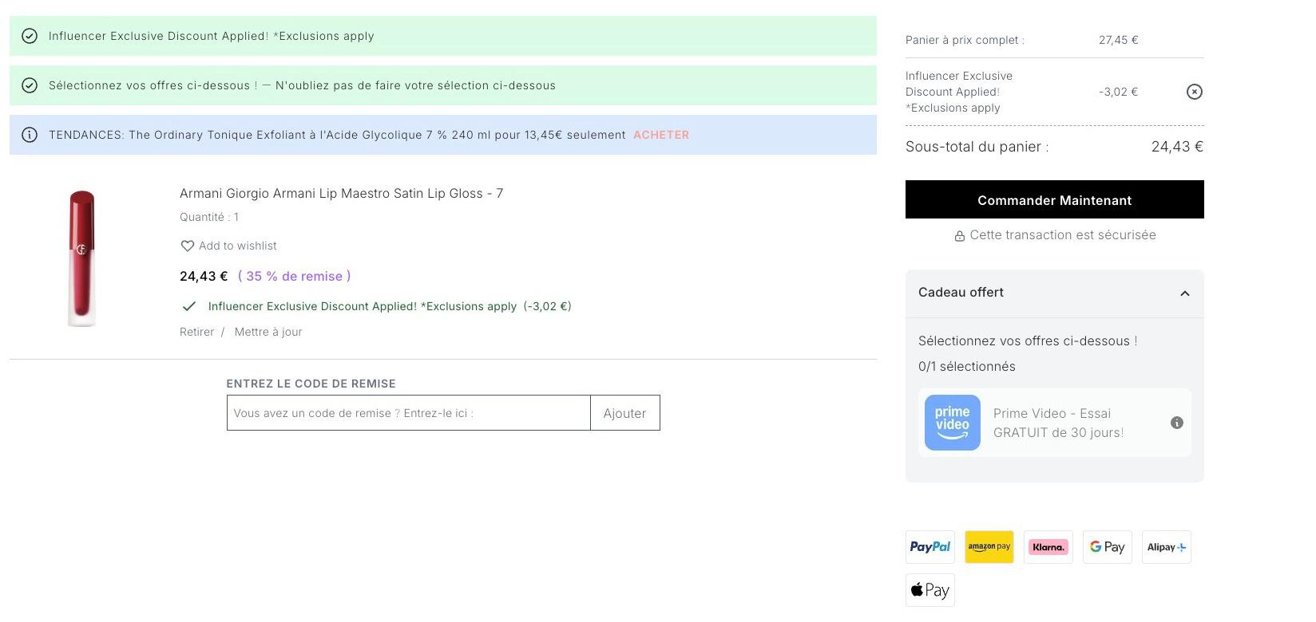Click the ENTREZ LE CODE DE REMISE label

tap(311, 384)
